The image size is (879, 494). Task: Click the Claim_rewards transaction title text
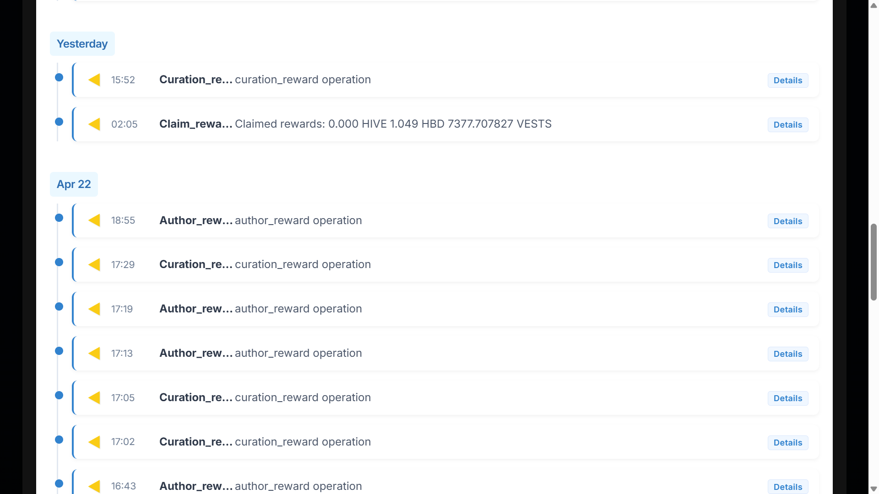(x=195, y=123)
